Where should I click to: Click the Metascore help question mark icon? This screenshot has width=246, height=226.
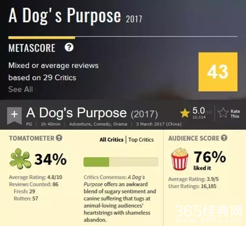coord(69,48)
